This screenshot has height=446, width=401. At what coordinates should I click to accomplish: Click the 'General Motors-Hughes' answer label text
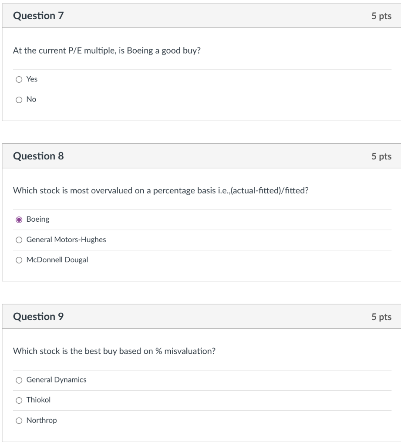click(66, 240)
